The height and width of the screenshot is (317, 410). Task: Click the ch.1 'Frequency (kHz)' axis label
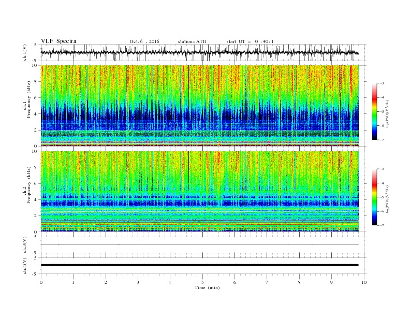tap(28, 99)
